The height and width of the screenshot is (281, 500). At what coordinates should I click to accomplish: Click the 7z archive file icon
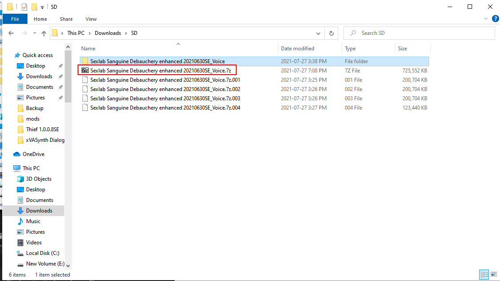click(85, 71)
